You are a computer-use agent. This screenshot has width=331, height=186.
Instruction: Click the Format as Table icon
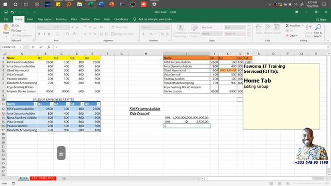(194, 28)
